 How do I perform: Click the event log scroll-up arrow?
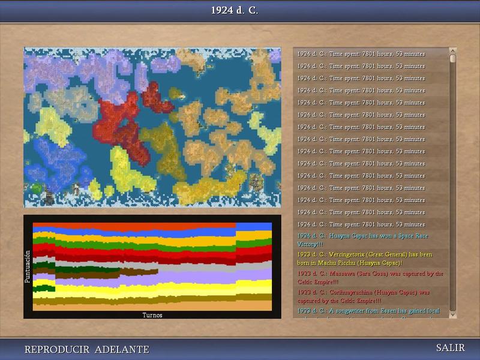[453, 50]
